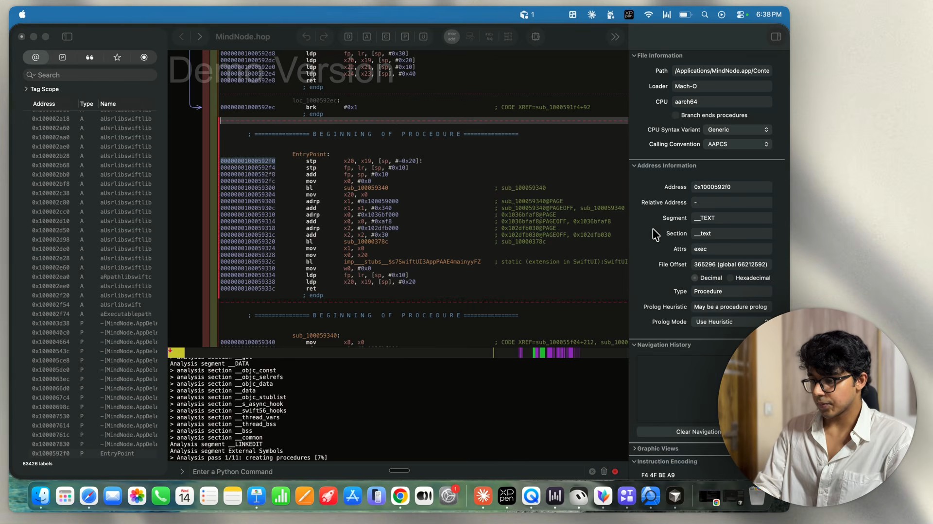Open Spotlight search in menu bar
The height and width of the screenshot is (524, 933).
[x=705, y=15]
